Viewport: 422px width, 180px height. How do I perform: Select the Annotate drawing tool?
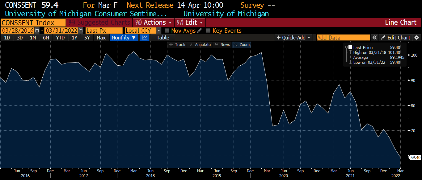pyautogui.click(x=200, y=45)
